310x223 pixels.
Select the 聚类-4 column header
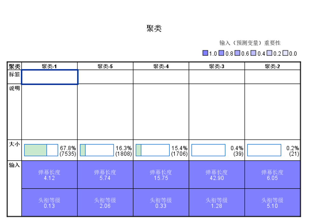161,66
